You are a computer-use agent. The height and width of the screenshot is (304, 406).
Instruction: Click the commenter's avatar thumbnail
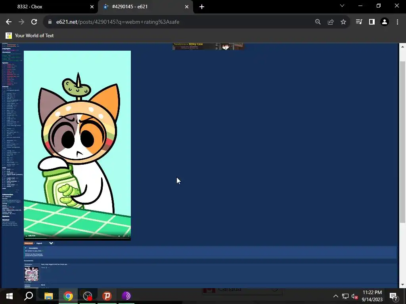[x=31, y=274]
